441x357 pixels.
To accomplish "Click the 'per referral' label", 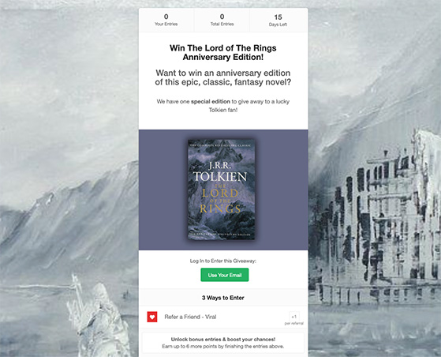I will tap(294, 323).
